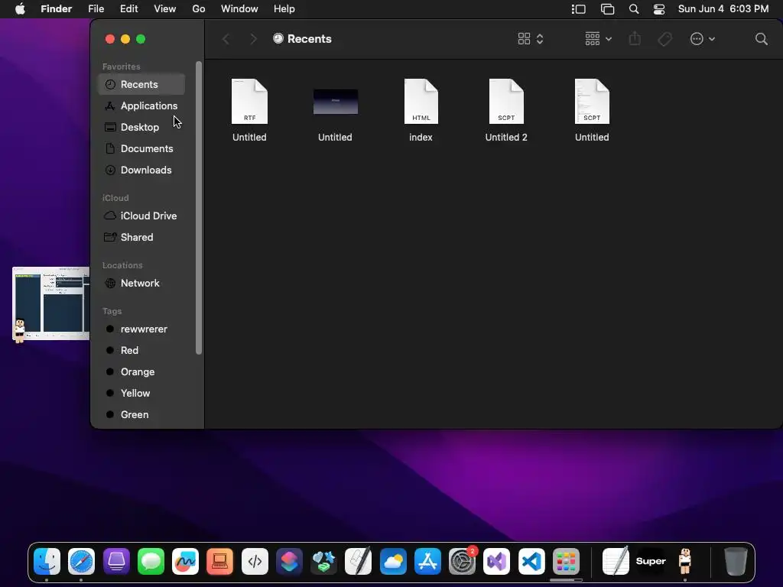Filter by the rewwrerer tag
The width and height of the screenshot is (783, 587).
pos(141,329)
